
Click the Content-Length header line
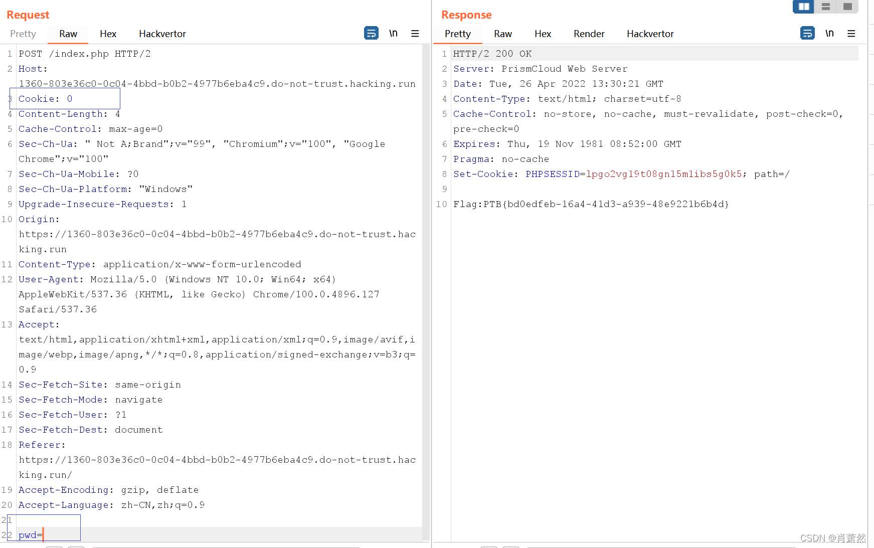69,114
